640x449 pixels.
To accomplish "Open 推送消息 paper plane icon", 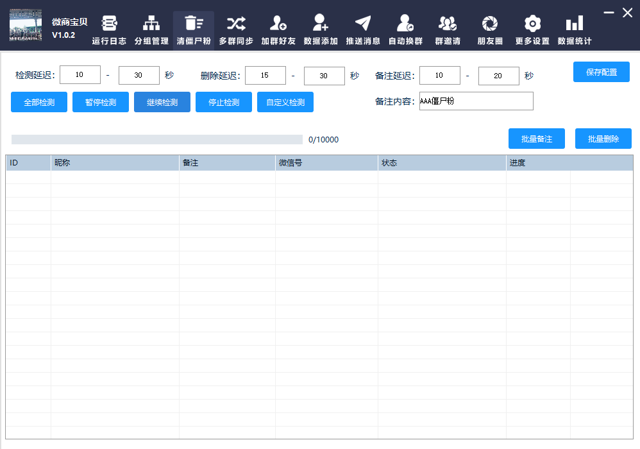I will click(x=363, y=24).
